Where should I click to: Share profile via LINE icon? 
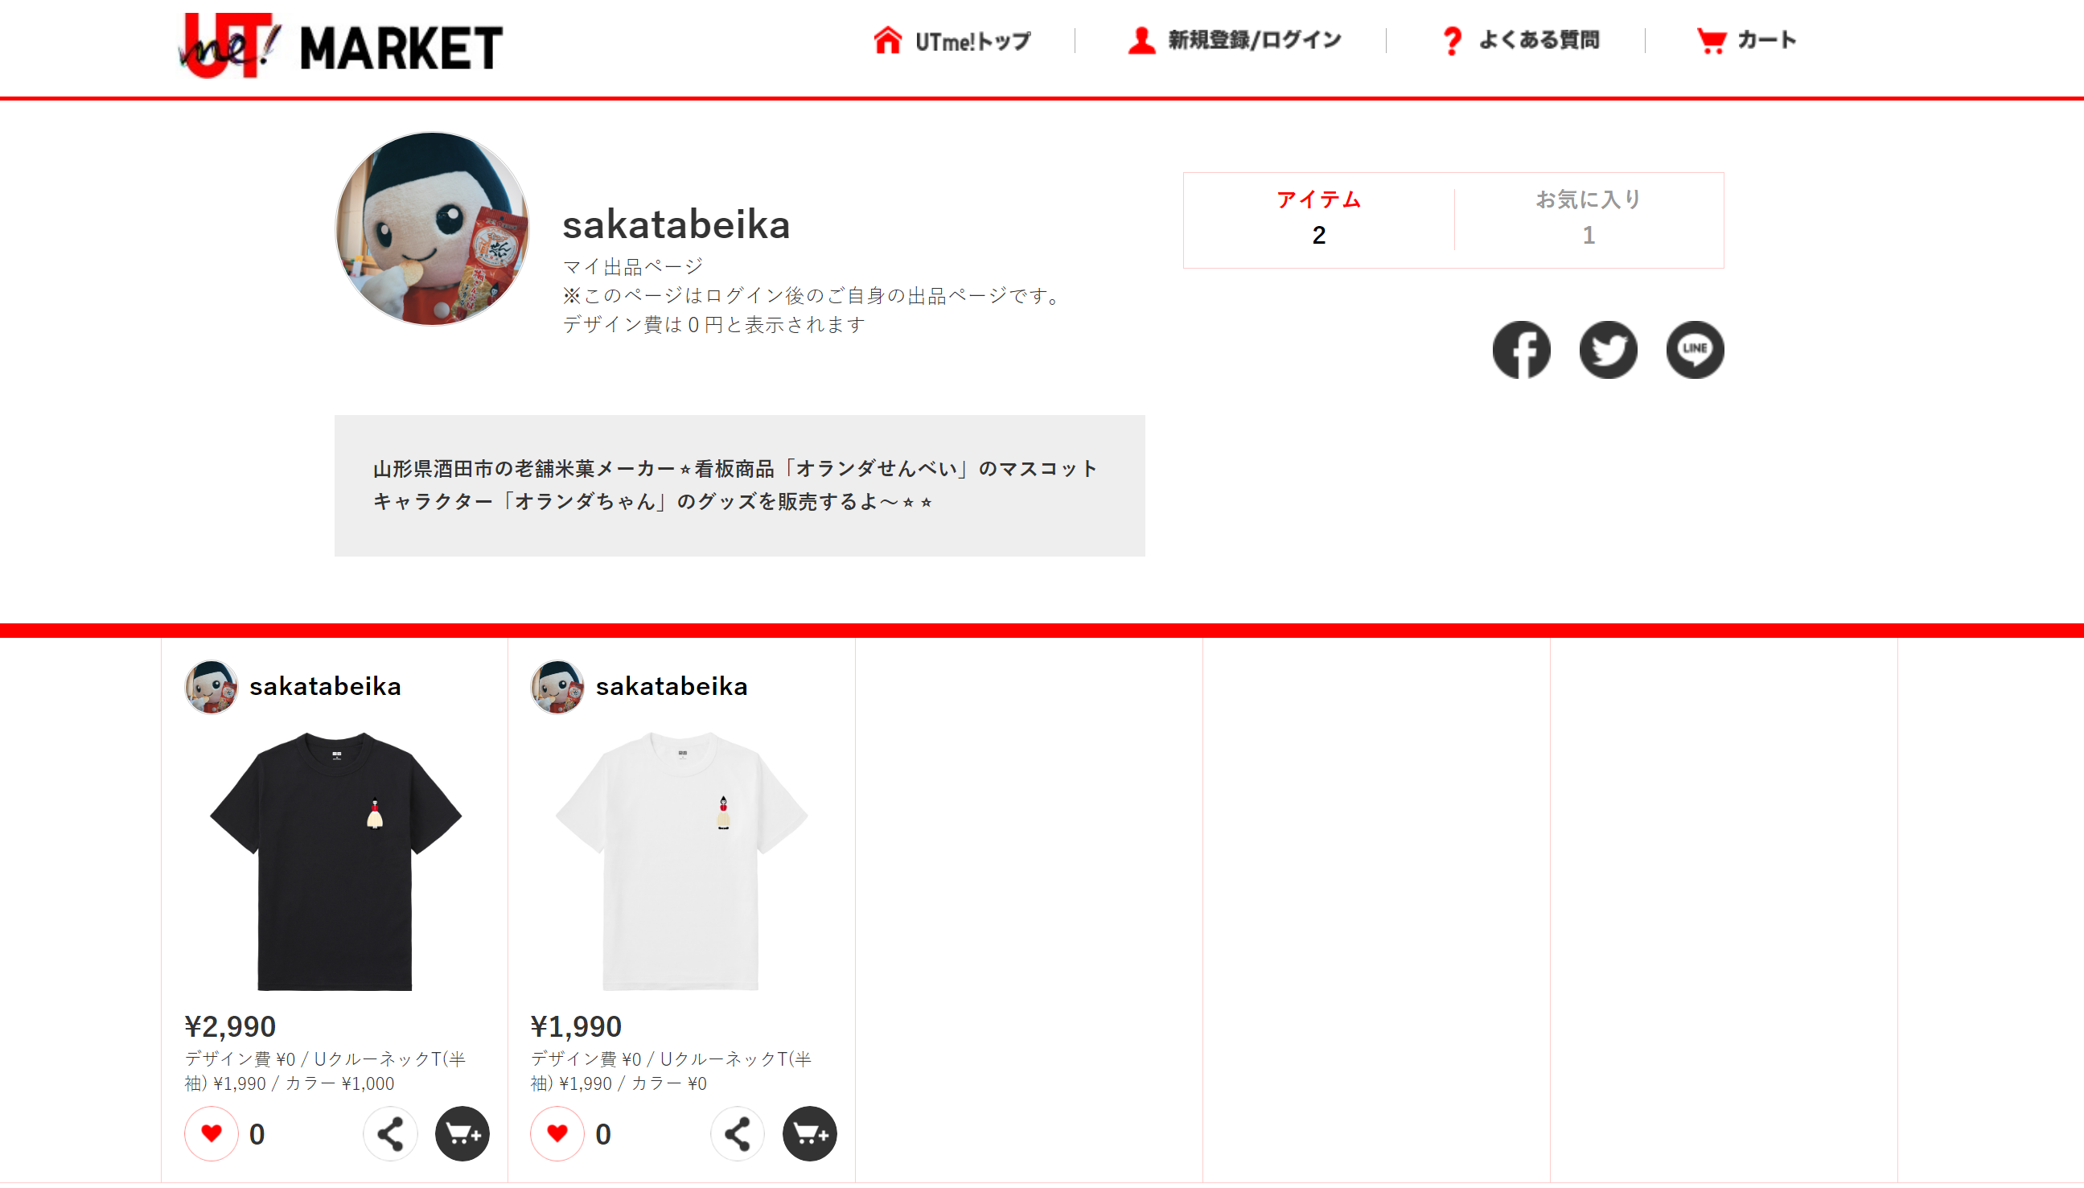pos(1695,350)
